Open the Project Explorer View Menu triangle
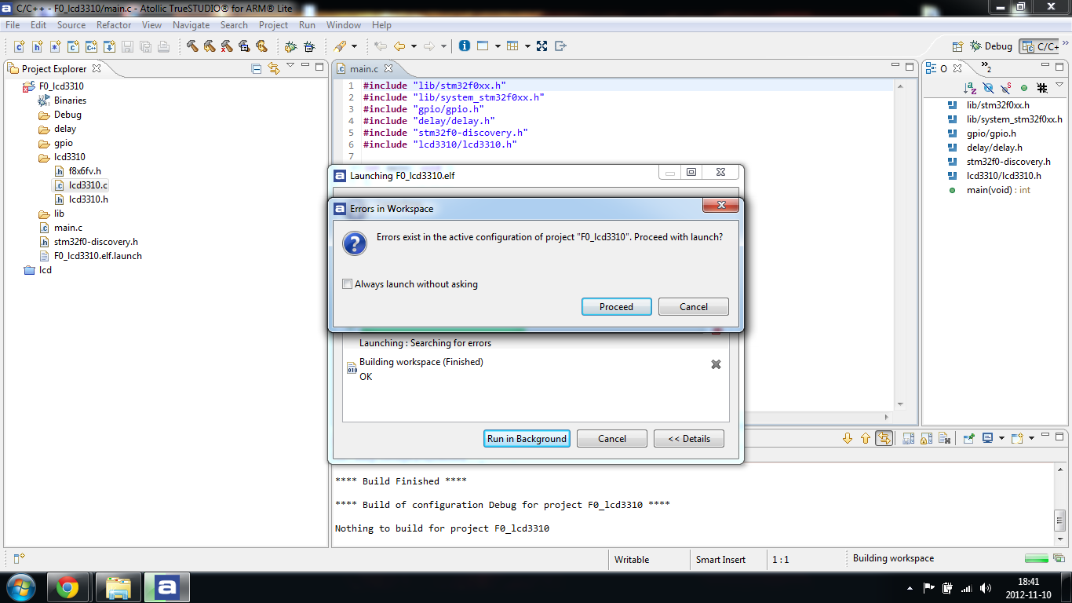1072x603 pixels. (290, 65)
